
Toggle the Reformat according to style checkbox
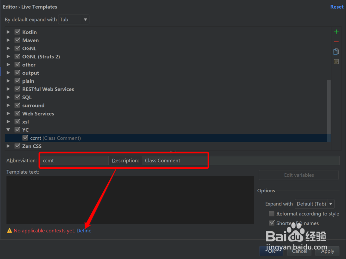pos(272,213)
